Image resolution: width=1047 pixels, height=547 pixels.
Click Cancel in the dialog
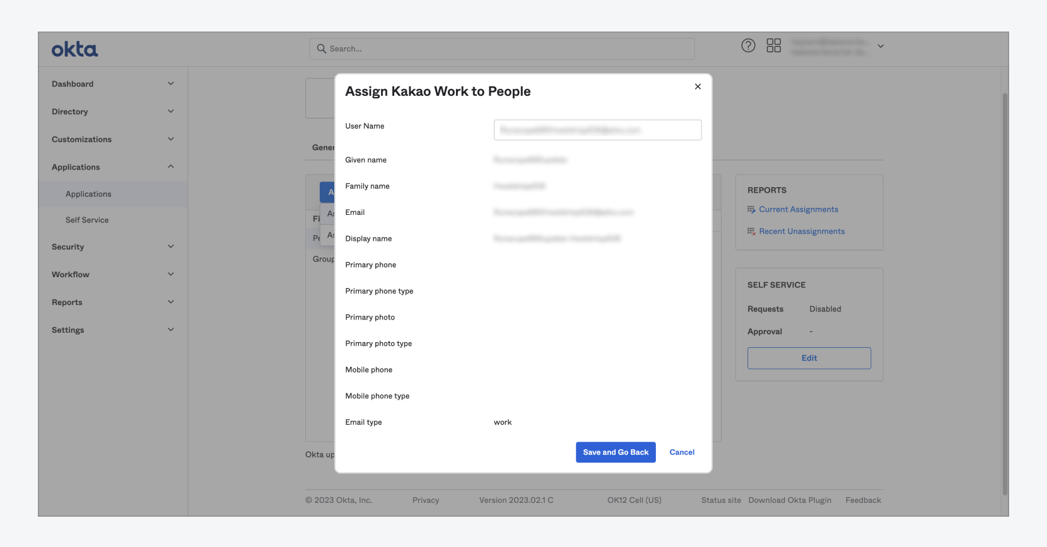tap(682, 452)
